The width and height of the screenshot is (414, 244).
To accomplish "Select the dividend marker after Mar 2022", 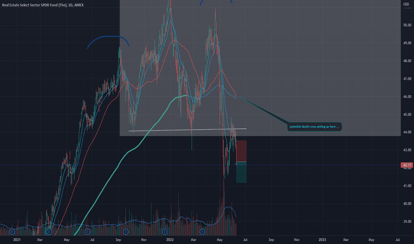I will click(202, 232).
